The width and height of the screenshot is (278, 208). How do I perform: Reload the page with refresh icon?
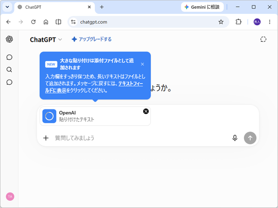(33, 22)
